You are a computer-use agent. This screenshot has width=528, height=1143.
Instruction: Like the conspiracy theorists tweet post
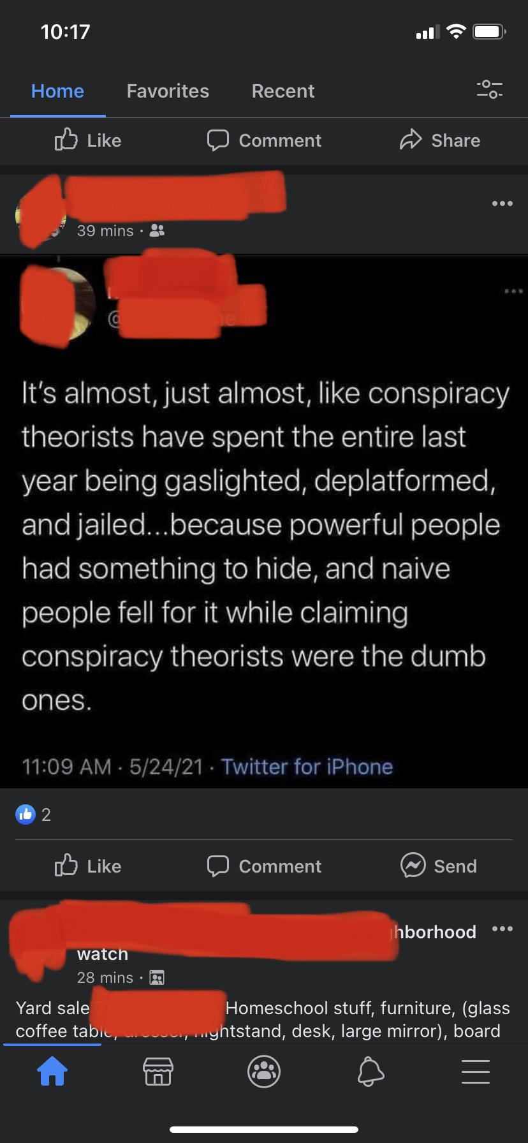pyautogui.click(x=88, y=866)
